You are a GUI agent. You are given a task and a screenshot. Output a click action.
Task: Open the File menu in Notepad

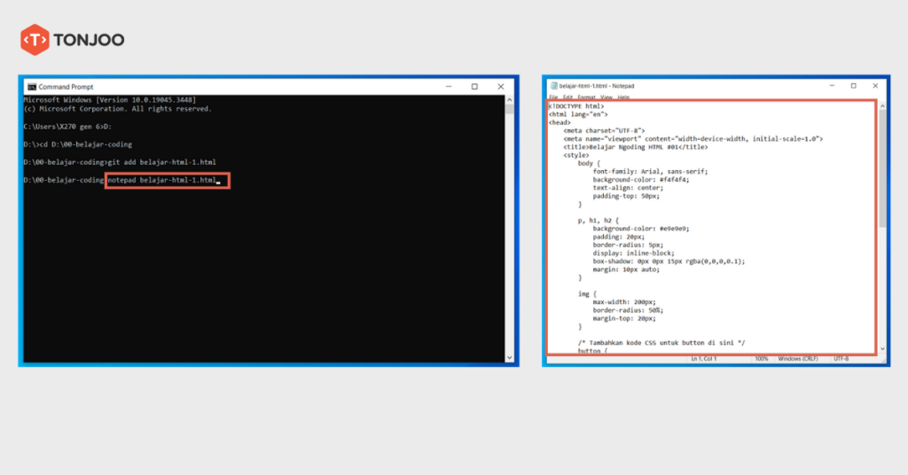click(x=553, y=97)
